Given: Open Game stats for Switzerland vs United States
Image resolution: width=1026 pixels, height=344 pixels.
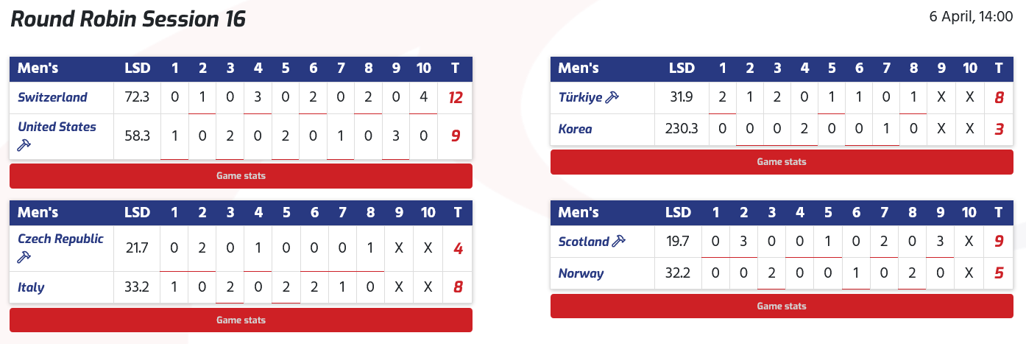Looking at the screenshot, I should tap(241, 176).
